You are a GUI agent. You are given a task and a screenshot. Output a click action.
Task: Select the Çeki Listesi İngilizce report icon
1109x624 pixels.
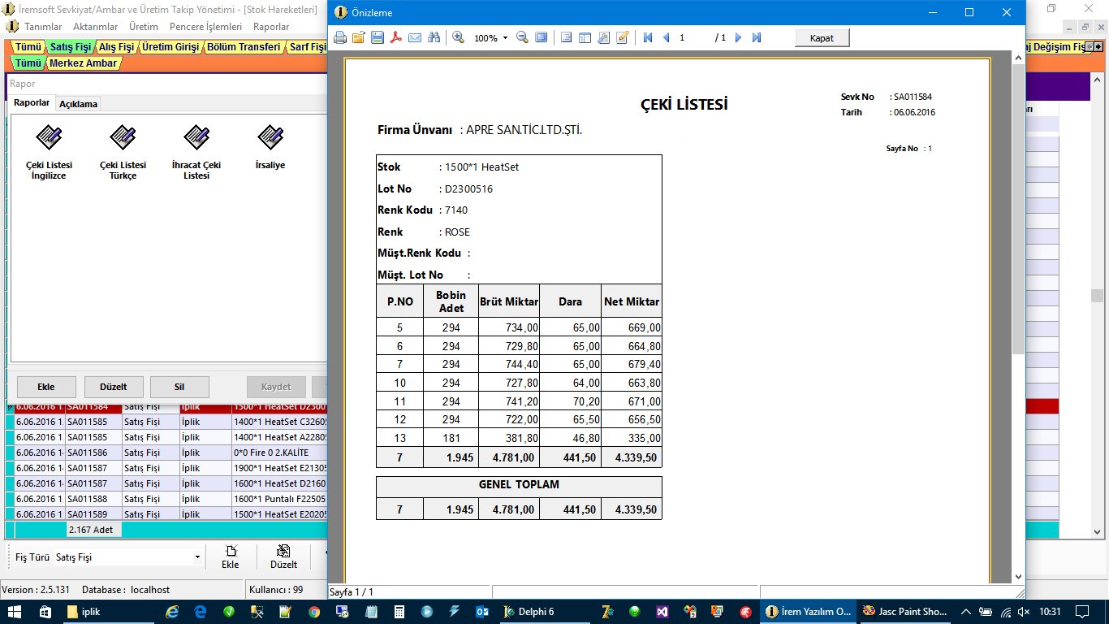coord(48,136)
